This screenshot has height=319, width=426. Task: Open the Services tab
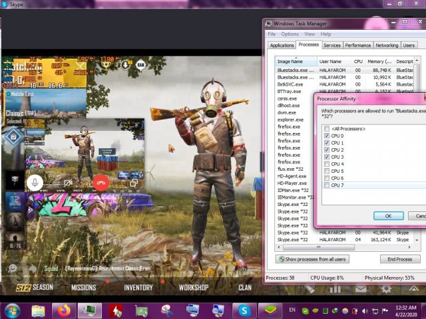coord(331,45)
